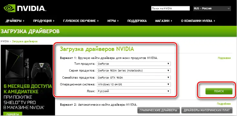This screenshot has width=237, height=116.
Task: Click the Вариант 1 manual search text
Action: click(109, 58)
